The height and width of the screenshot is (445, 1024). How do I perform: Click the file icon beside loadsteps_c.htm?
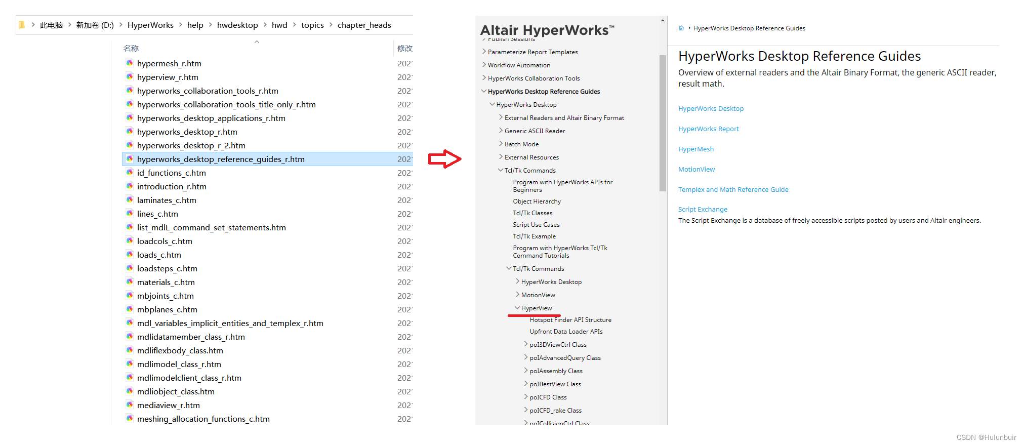tap(130, 268)
